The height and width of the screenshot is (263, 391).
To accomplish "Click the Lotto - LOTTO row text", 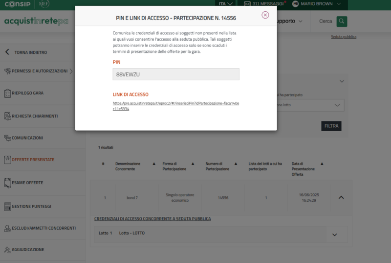I will 131,233.
